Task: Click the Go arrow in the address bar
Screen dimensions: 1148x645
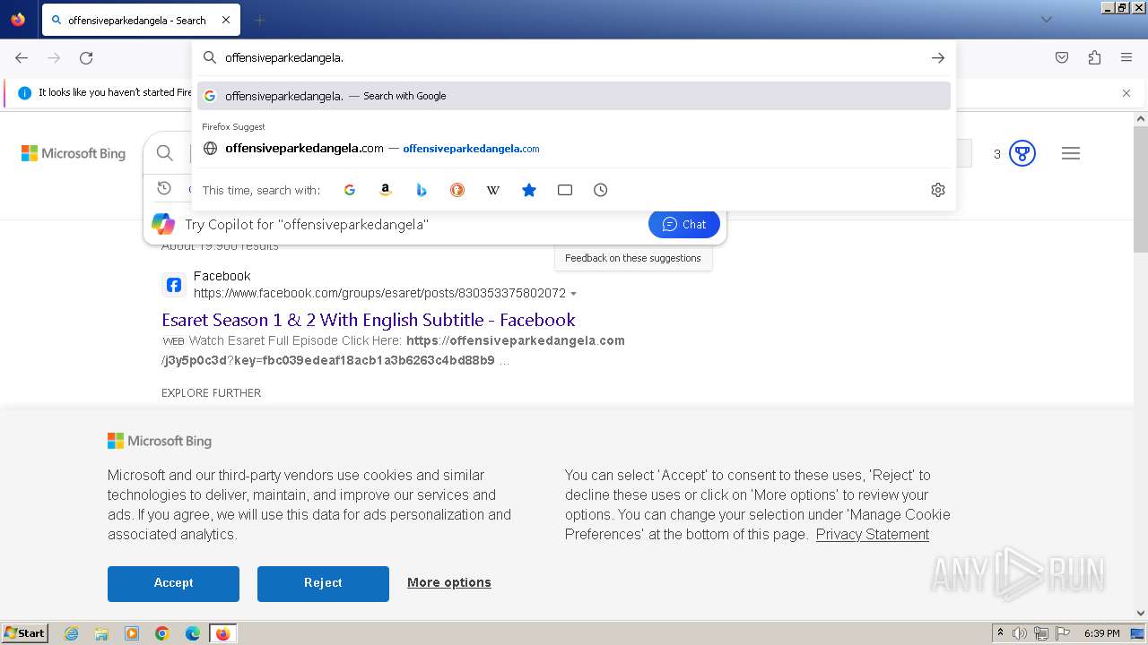Action: [937, 57]
